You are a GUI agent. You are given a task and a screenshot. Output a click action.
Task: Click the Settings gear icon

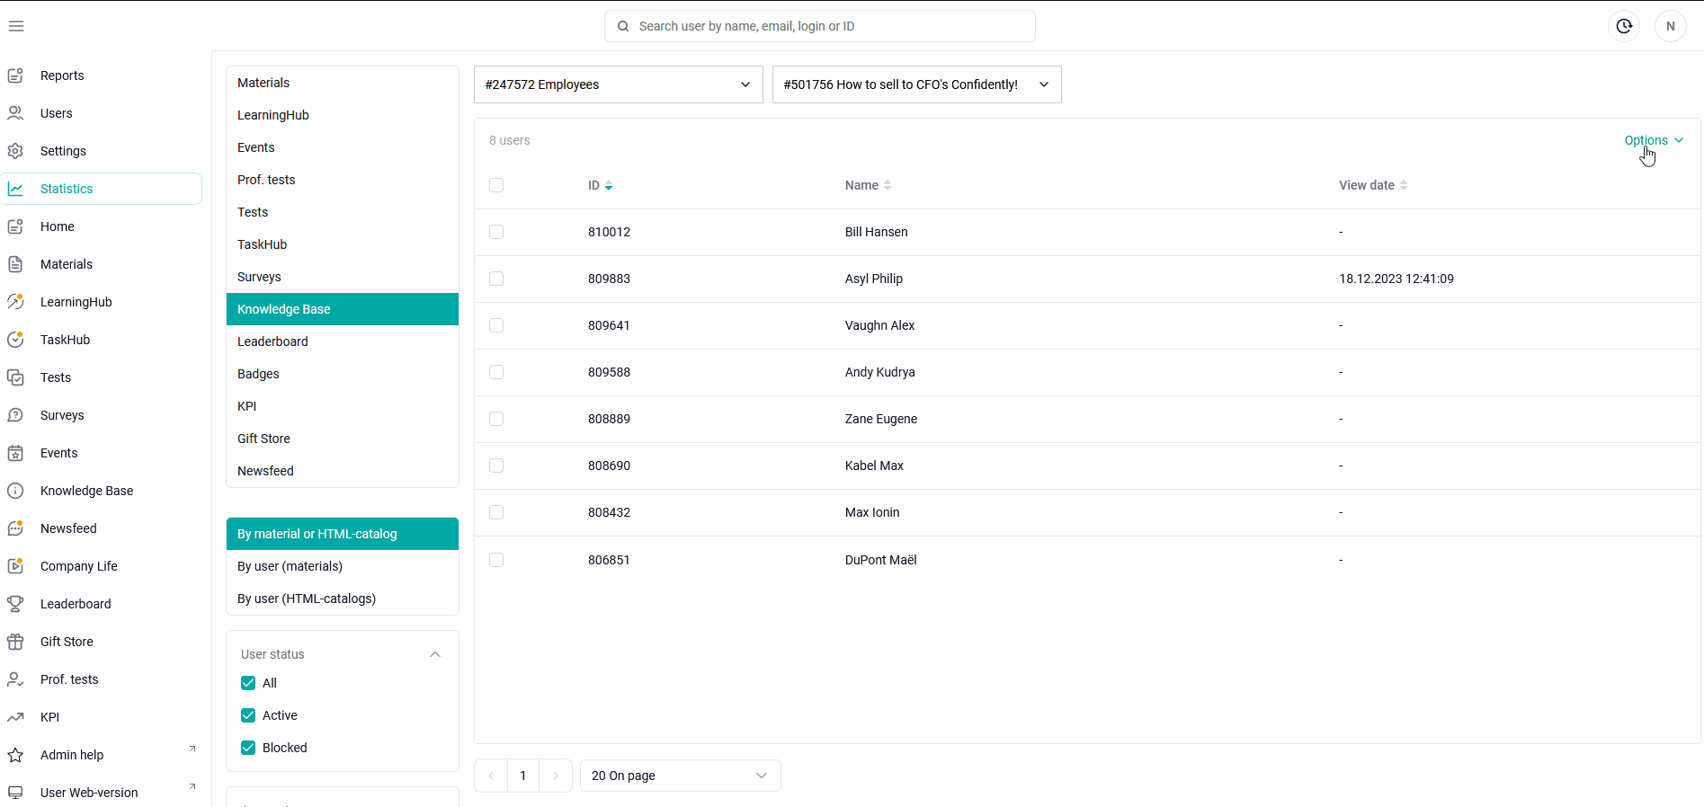click(x=15, y=151)
